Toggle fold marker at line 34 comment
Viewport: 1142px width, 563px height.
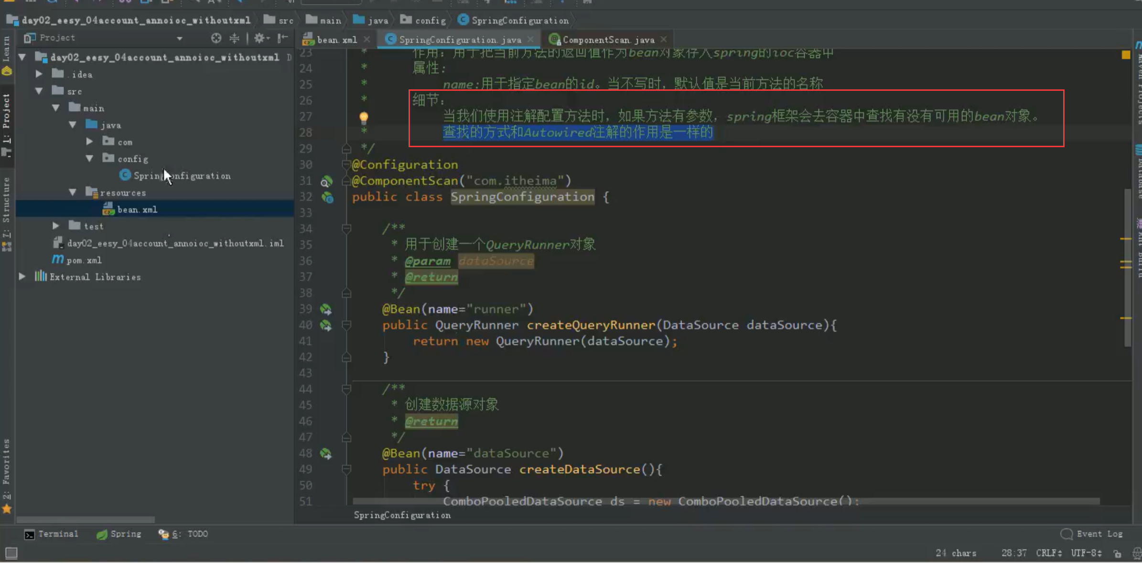(x=347, y=229)
